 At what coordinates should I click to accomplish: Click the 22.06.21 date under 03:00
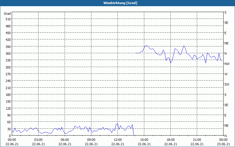pyautogui.click(x=38, y=144)
